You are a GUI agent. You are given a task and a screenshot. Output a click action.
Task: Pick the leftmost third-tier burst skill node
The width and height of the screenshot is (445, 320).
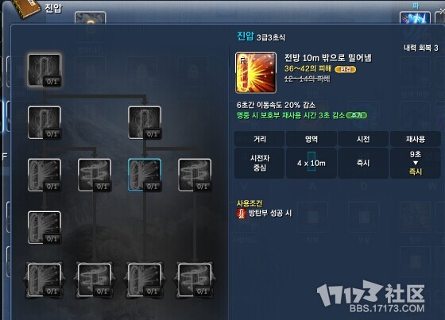[44, 175]
